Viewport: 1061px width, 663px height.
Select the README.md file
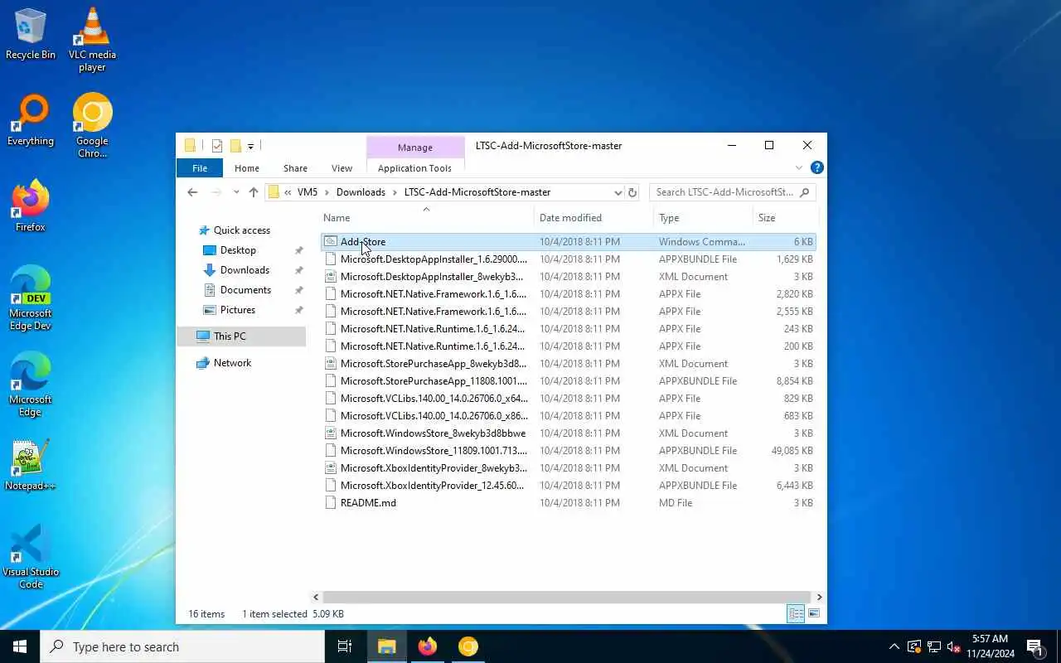tap(569, 503)
